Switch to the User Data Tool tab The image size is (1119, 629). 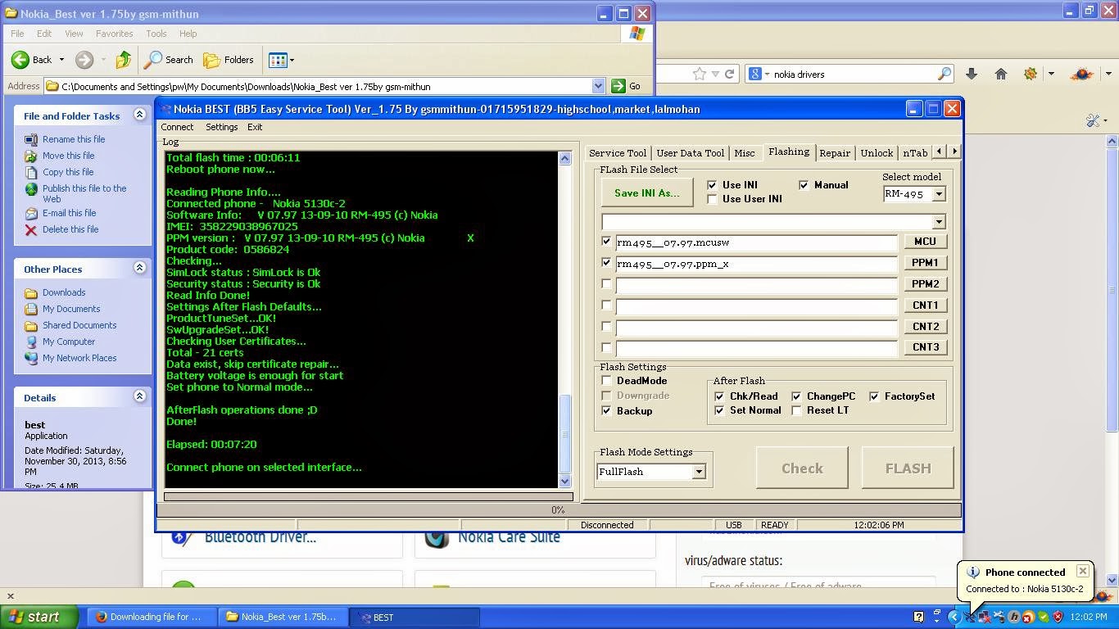tap(691, 153)
